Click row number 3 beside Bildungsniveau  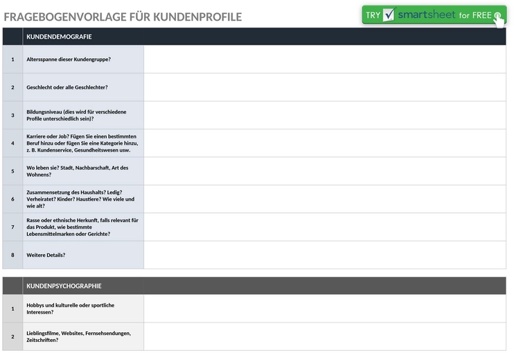coord(12,116)
